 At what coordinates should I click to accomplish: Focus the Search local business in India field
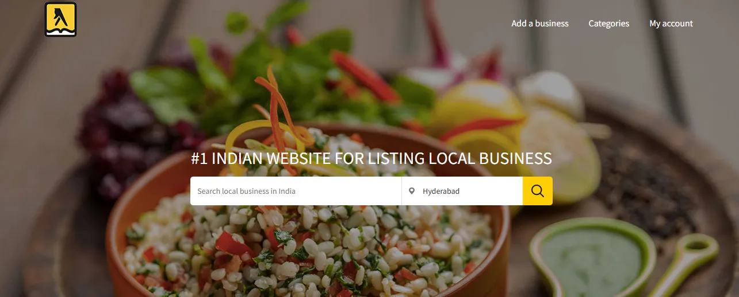[296, 191]
